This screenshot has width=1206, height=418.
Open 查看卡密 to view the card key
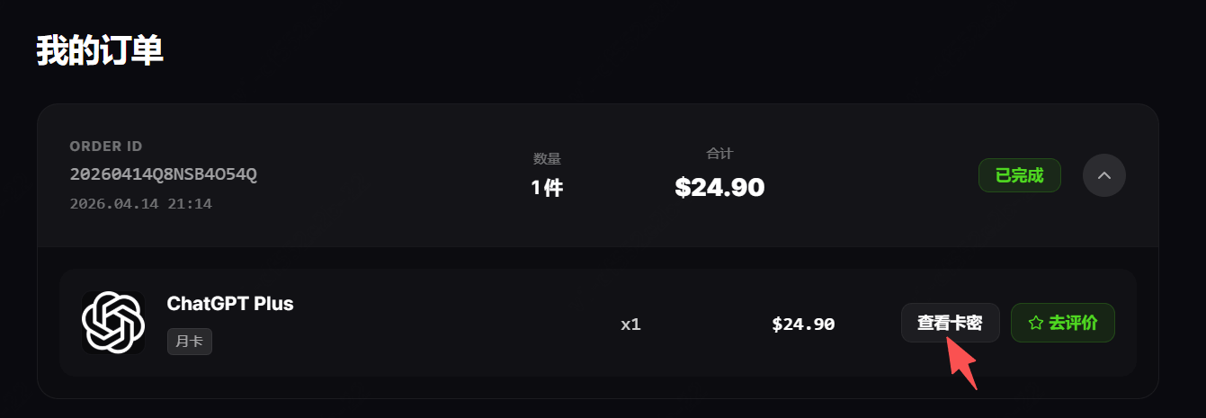pyautogui.click(x=950, y=323)
